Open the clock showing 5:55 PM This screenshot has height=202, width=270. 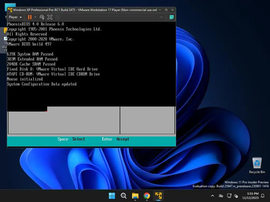[x=250, y=196]
